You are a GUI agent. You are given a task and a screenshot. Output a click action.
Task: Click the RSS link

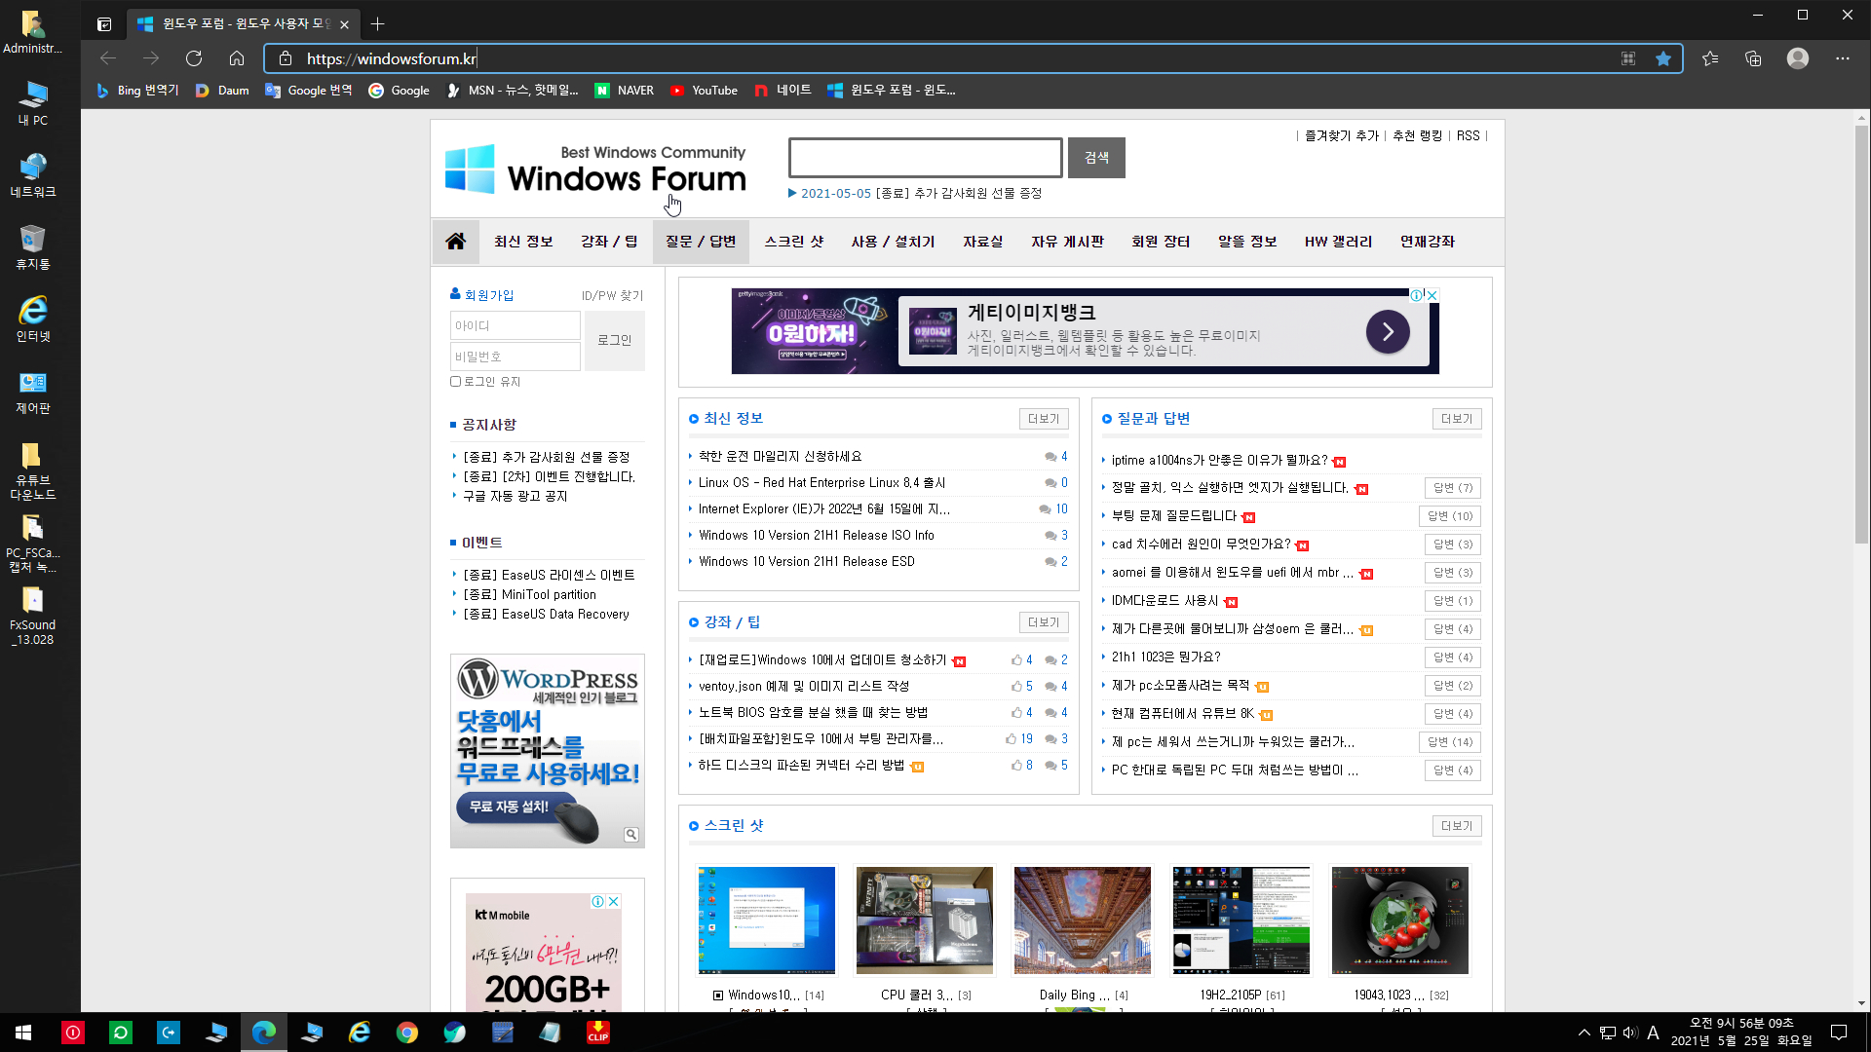(x=1468, y=135)
